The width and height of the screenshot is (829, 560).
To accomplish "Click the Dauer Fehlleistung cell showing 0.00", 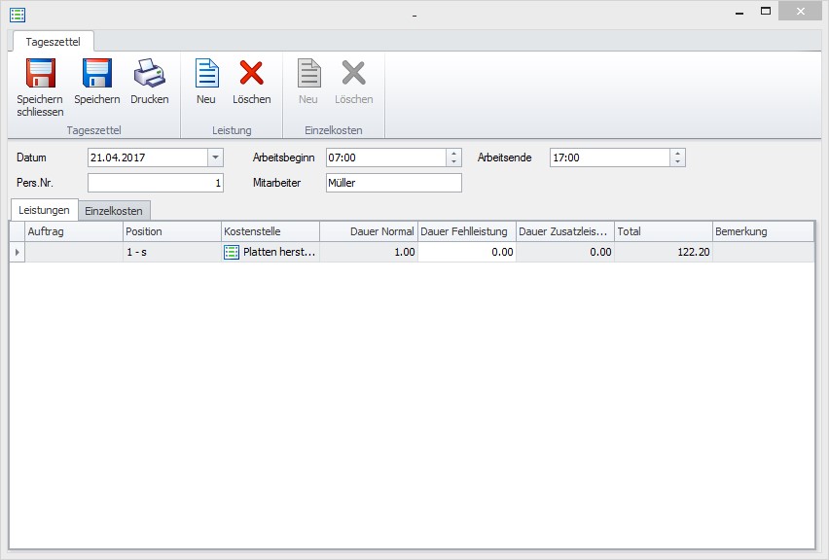I will (x=466, y=252).
